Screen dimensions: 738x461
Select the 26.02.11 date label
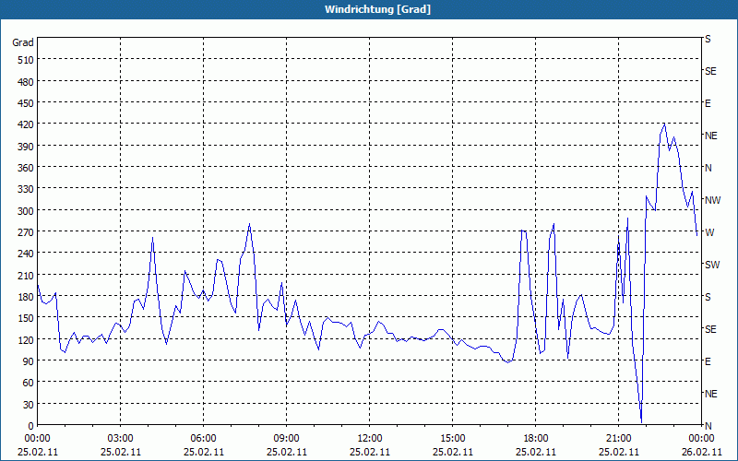click(701, 452)
